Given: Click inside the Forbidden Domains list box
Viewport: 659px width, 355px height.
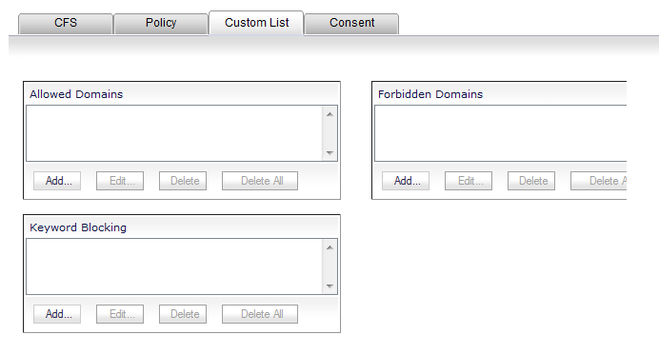Looking at the screenshot, I should (500, 133).
